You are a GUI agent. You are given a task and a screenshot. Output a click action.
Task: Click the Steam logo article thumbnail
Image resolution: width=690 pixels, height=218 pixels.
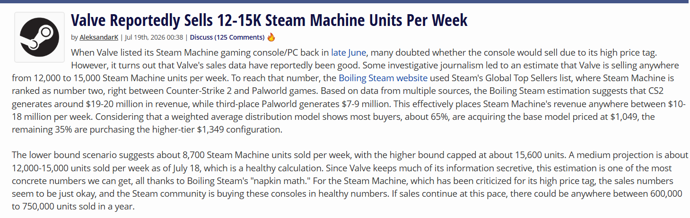click(x=39, y=38)
